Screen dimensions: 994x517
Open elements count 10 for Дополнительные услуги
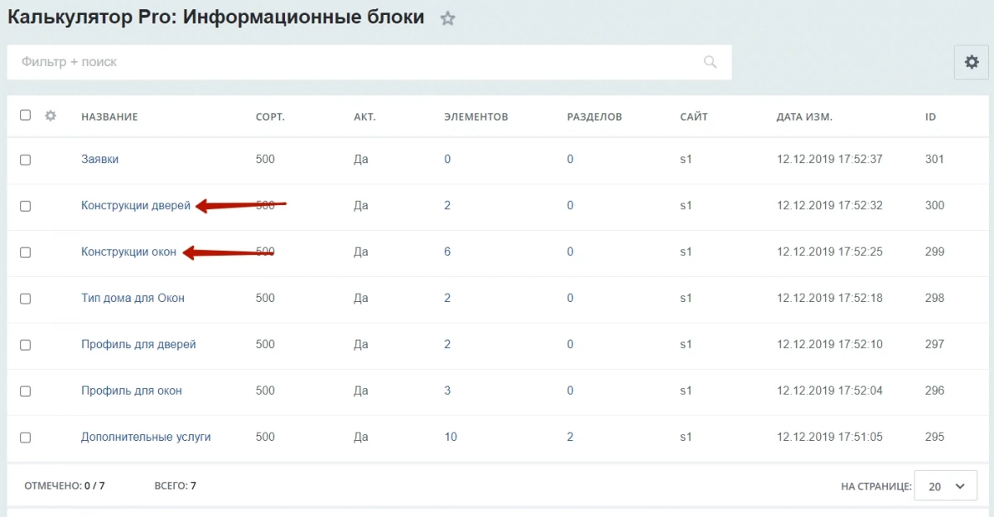[x=451, y=437]
